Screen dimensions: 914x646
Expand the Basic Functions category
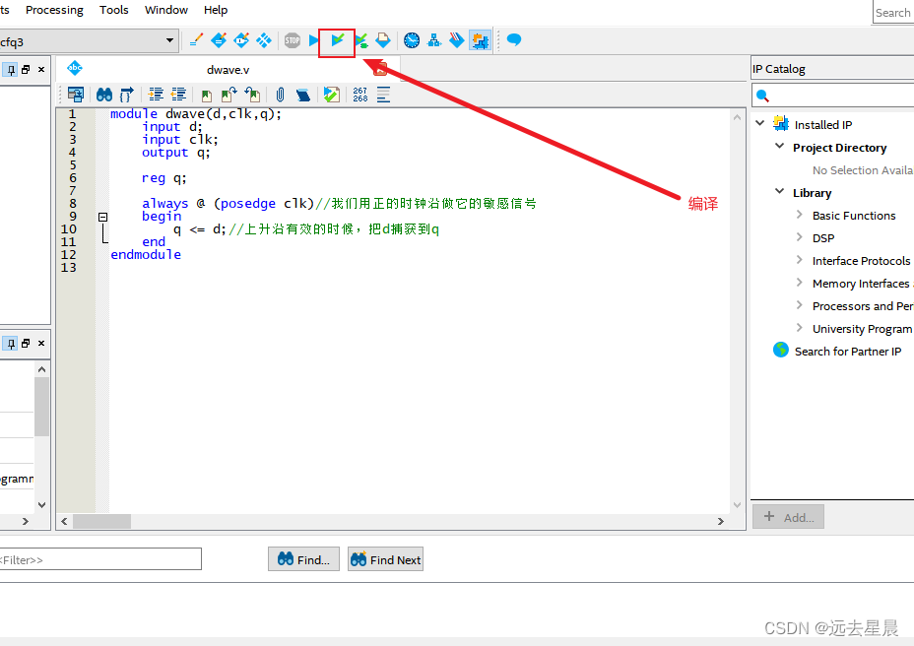799,215
